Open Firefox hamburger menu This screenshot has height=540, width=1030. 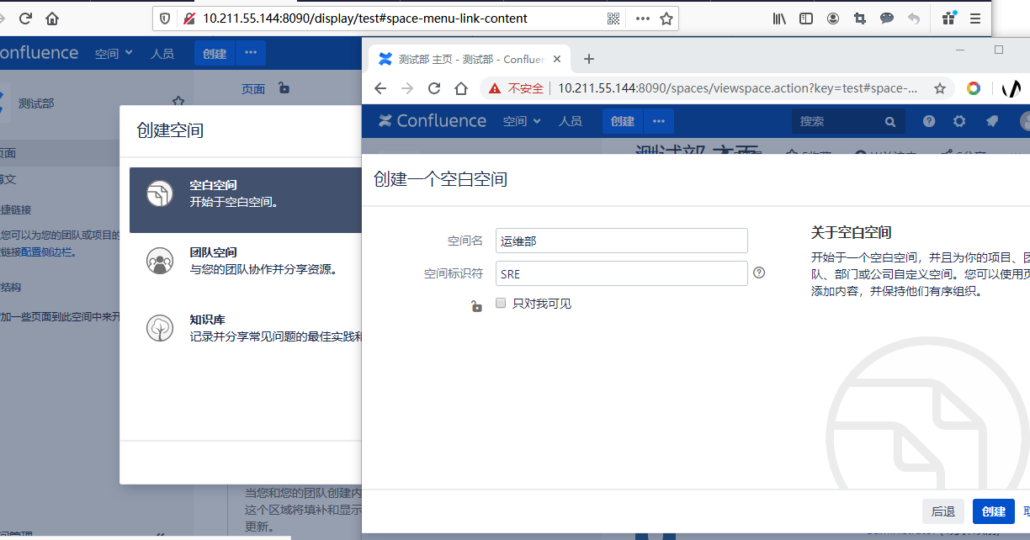[975, 19]
